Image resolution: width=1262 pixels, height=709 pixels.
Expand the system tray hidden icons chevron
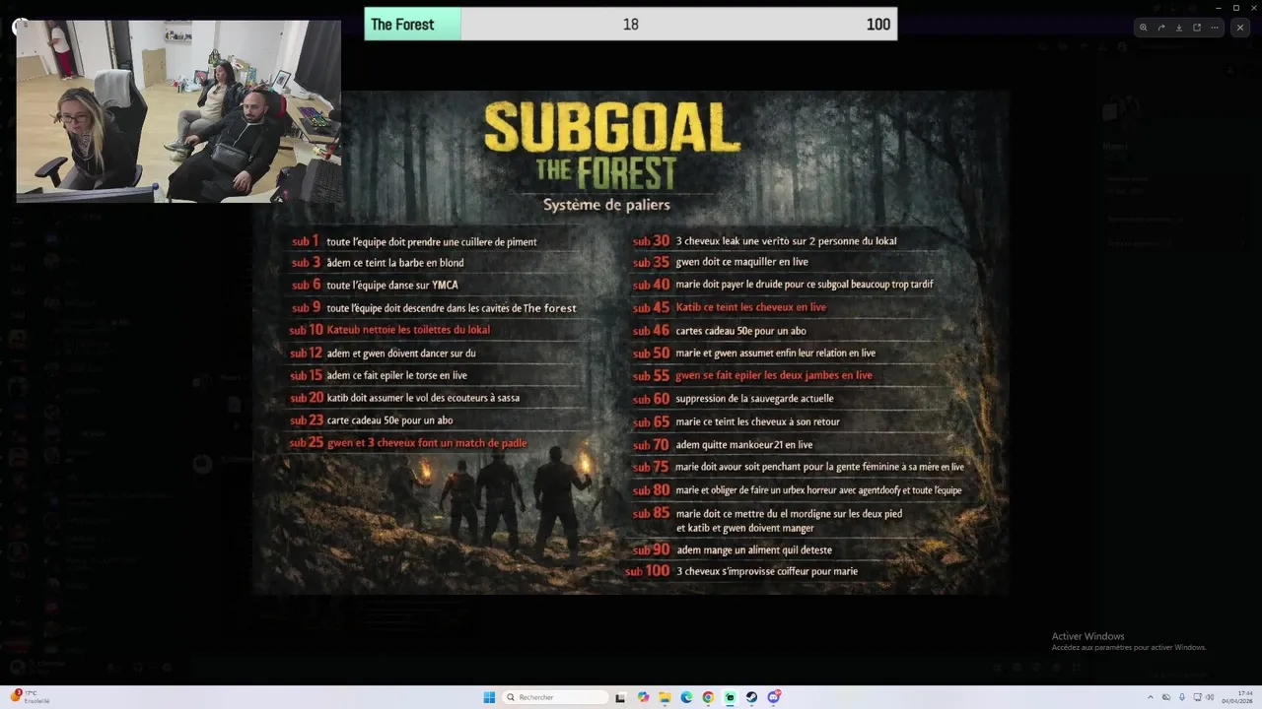click(1151, 697)
